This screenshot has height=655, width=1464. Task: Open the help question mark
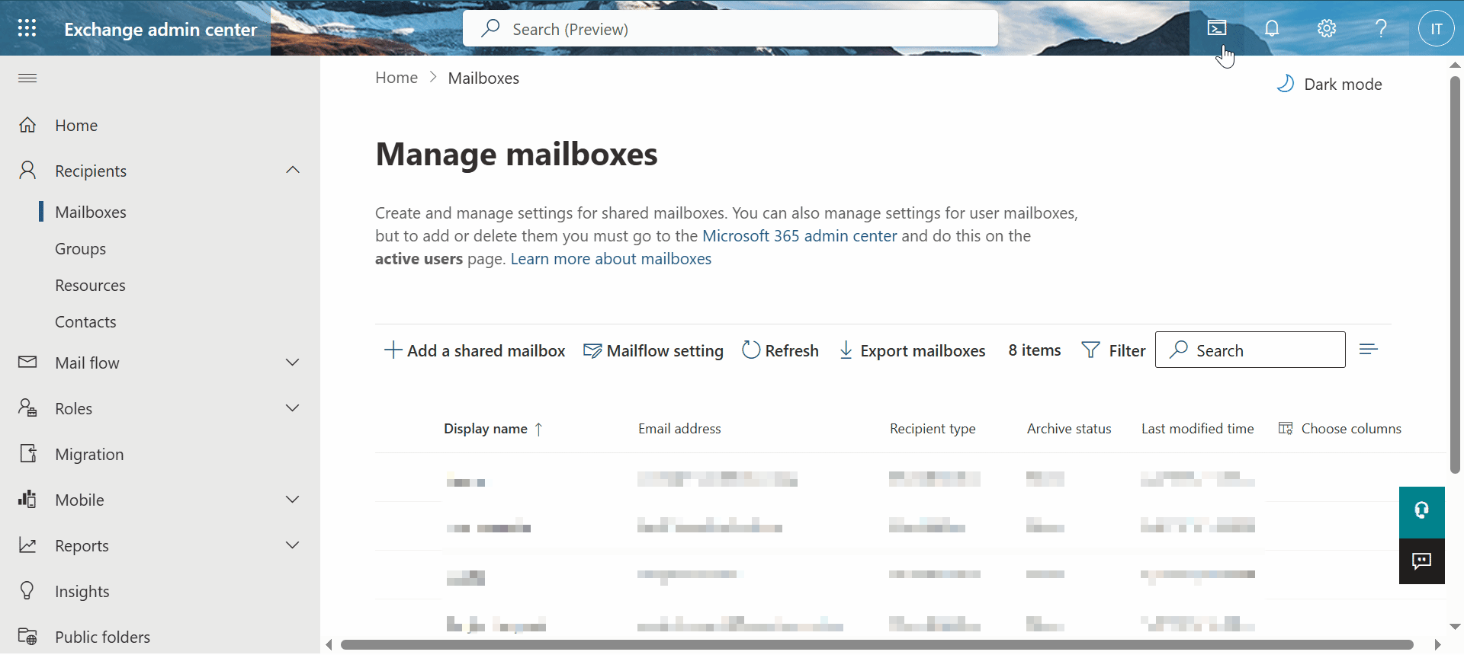pos(1381,28)
